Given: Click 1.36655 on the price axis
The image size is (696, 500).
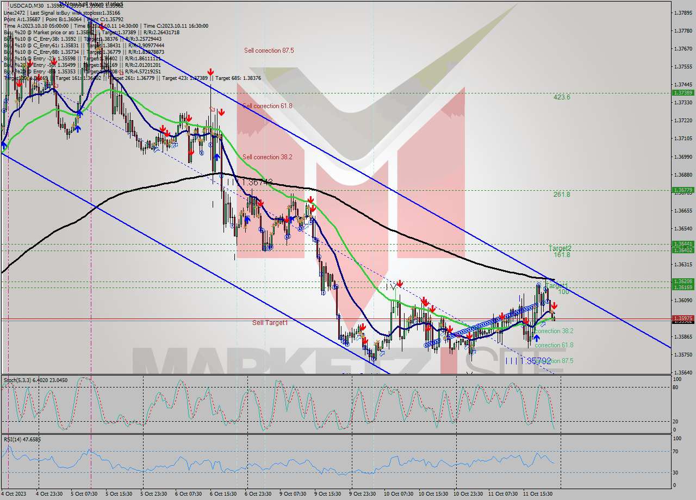Looking at the screenshot, I should [683, 210].
